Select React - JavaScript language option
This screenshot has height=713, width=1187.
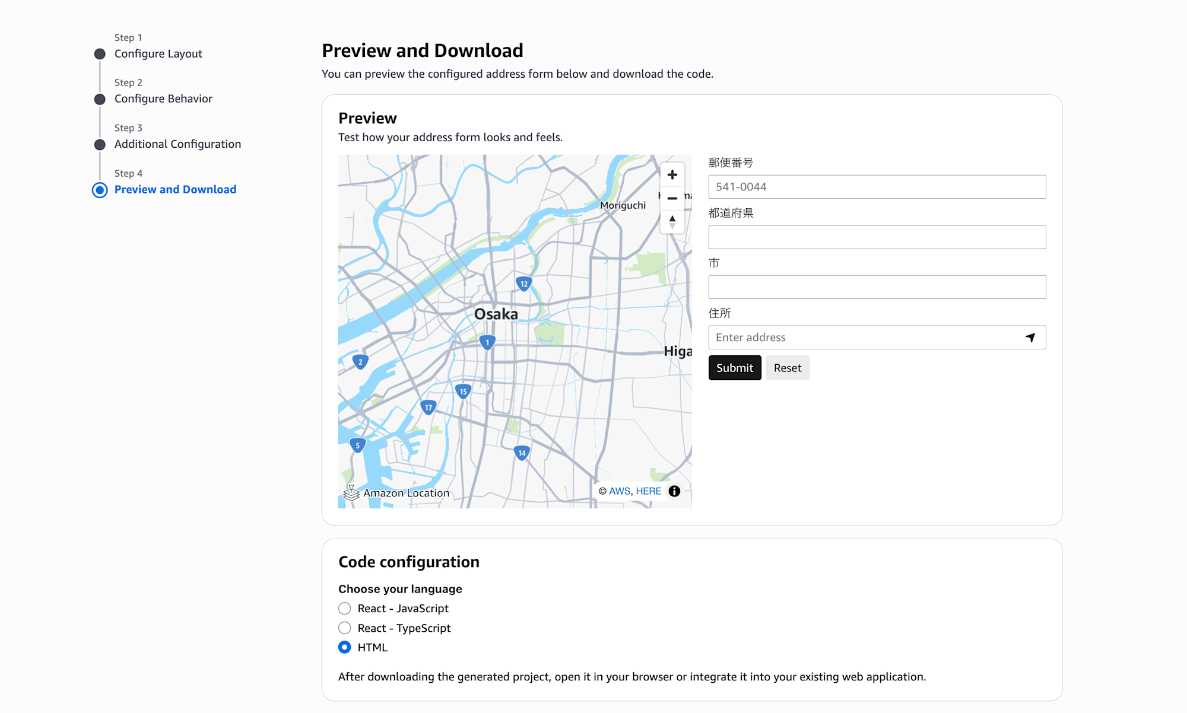pyautogui.click(x=345, y=609)
